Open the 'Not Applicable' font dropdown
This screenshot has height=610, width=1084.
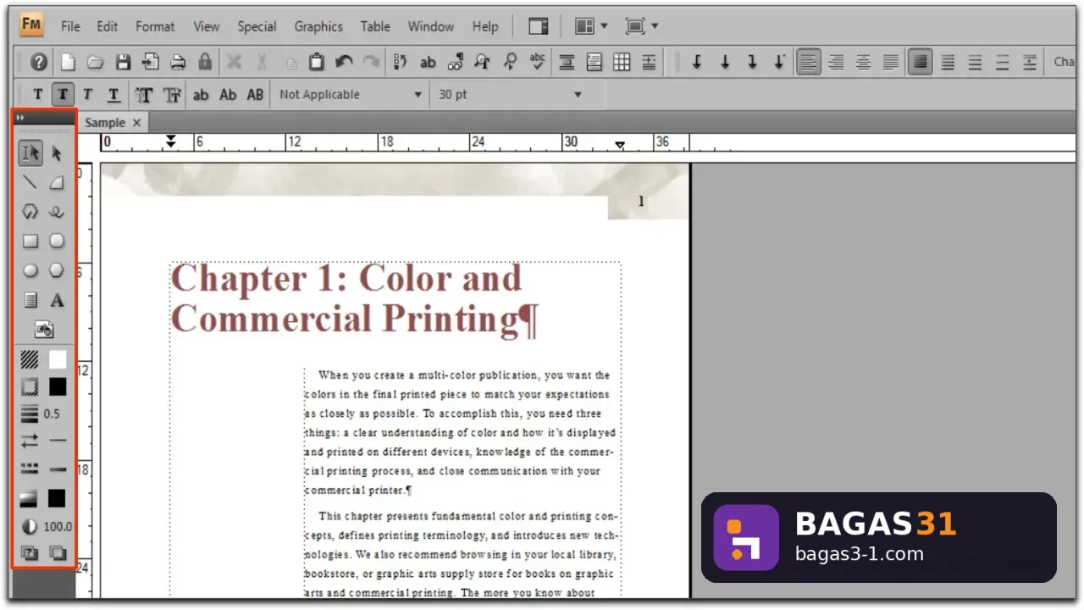(351, 95)
